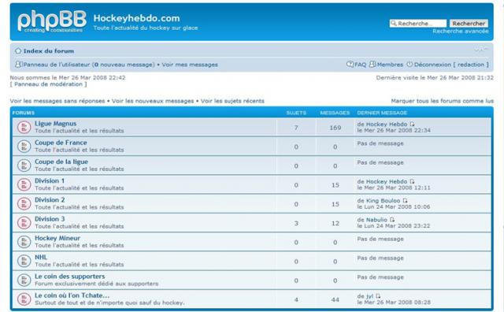Open the Ligue Magnus forum icon
Screen dimensions: 504x312
click(24, 128)
